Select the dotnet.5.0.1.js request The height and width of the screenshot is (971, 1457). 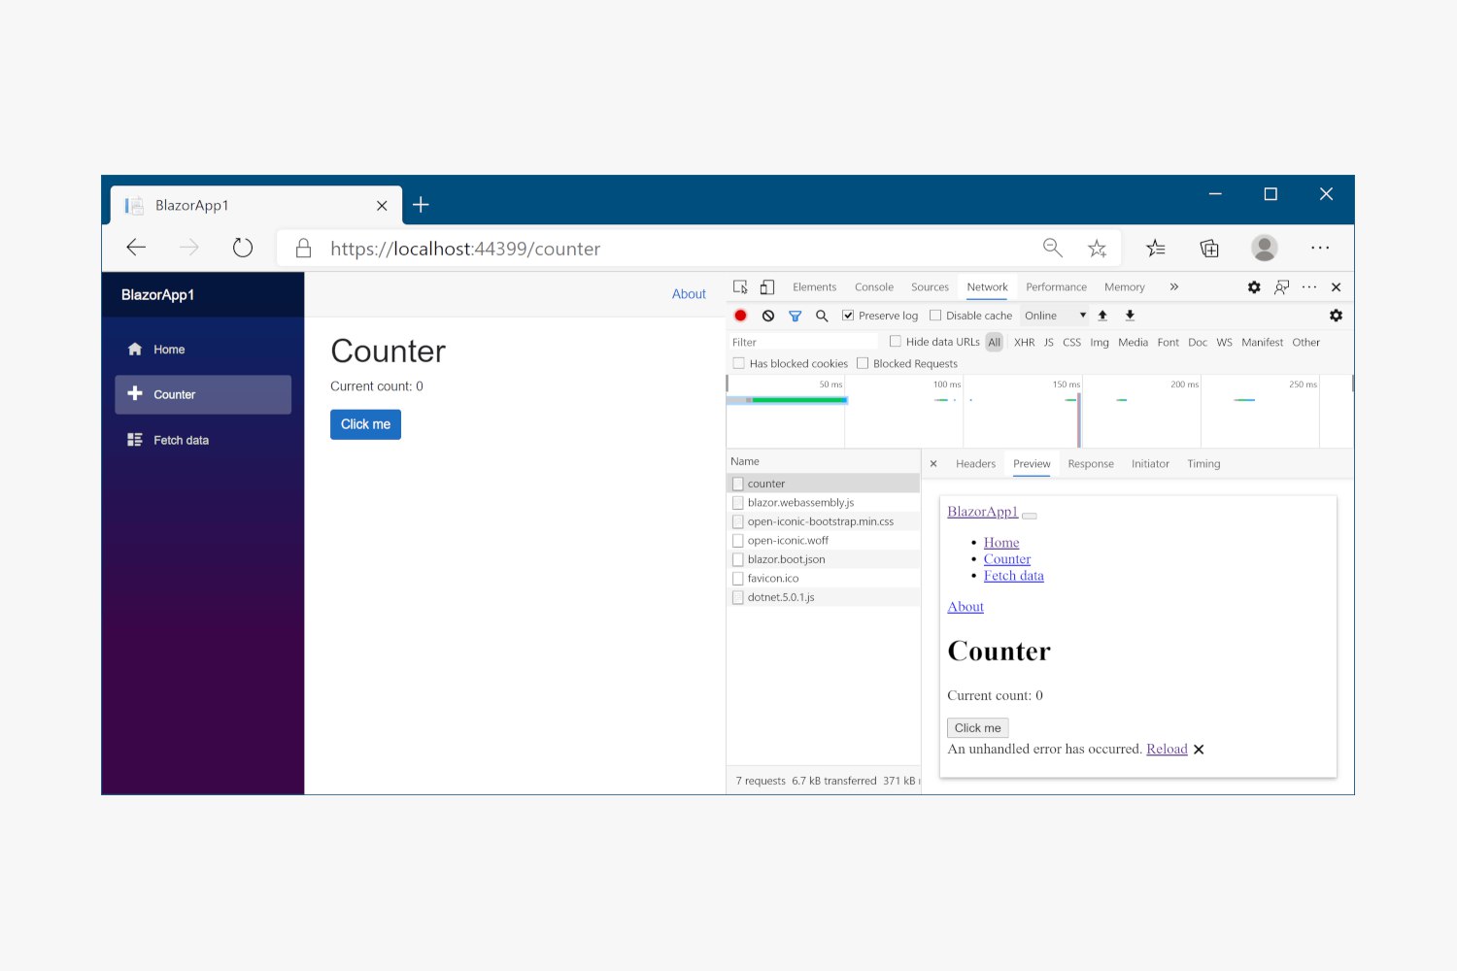pos(823,597)
